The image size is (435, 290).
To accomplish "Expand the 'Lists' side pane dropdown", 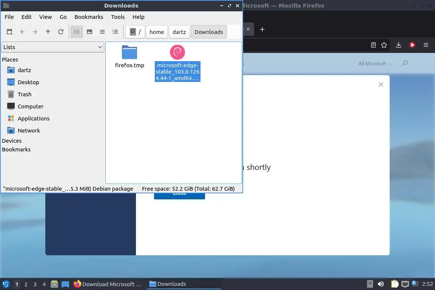I will [x=53, y=47].
